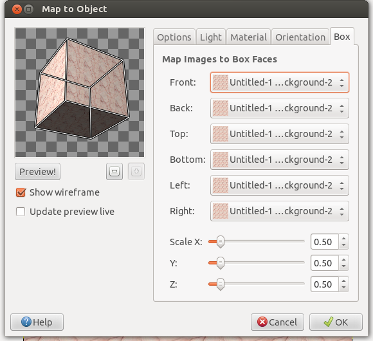This screenshot has height=341, width=373.
Task: Cancel the Map to Object dialog
Action: pos(277,322)
